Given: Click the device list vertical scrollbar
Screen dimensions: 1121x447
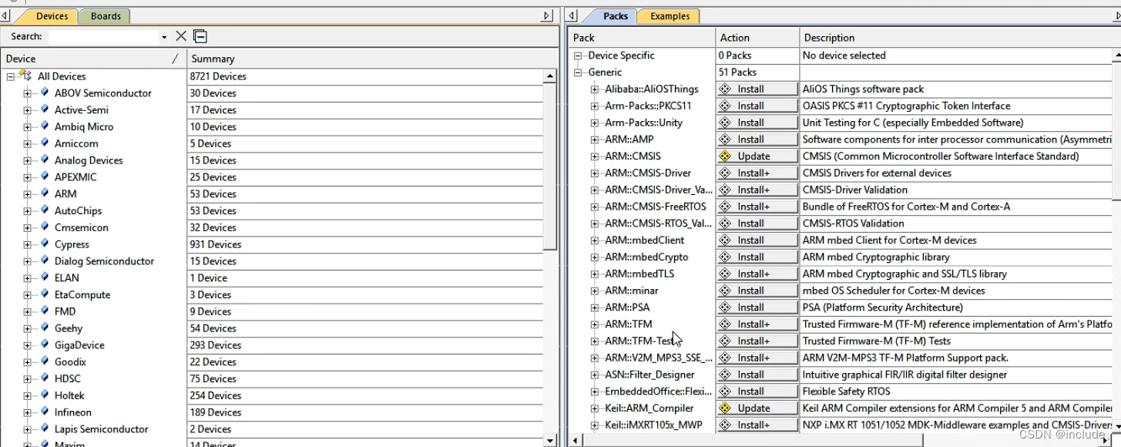Looking at the screenshot, I should coord(550,166).
